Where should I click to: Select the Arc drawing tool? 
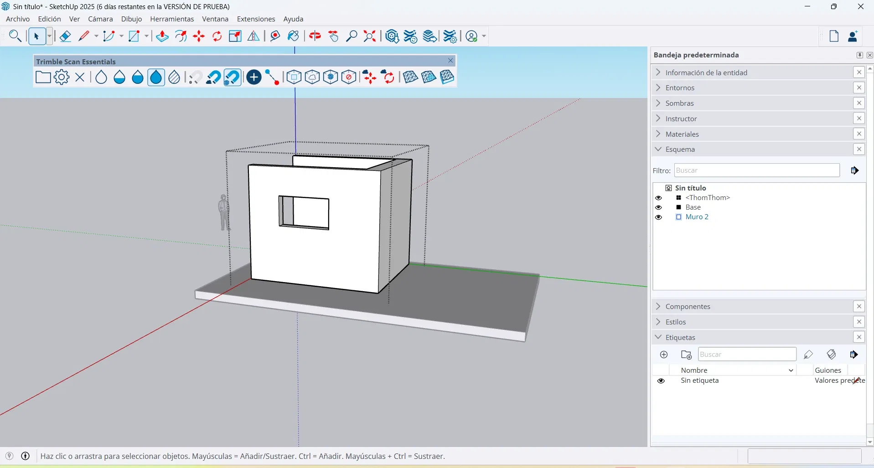(109, 36)
